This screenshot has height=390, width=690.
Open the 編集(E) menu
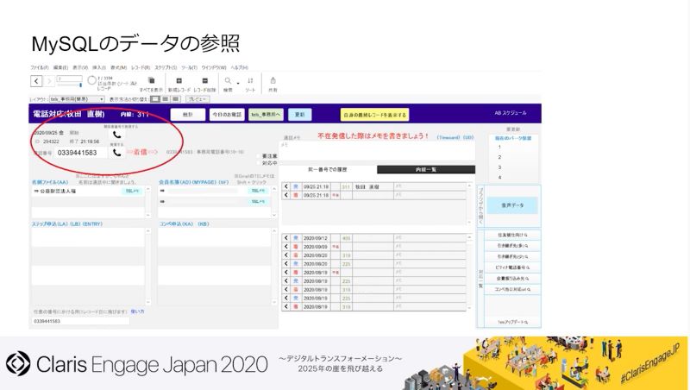click(60, 68)
